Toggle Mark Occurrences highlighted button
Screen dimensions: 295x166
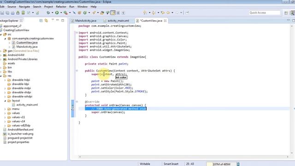click(x=113, y=13)
